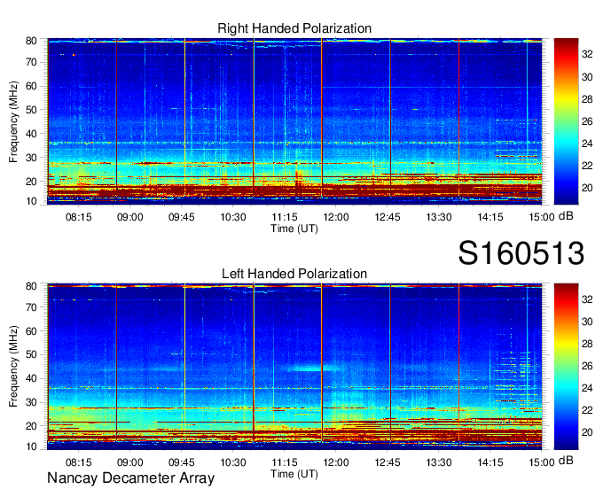This screenshot has width=603, height=489.
Task: Click the 60 MHz tick on the Left Handed plot
Action: click(x=31, y=331)
